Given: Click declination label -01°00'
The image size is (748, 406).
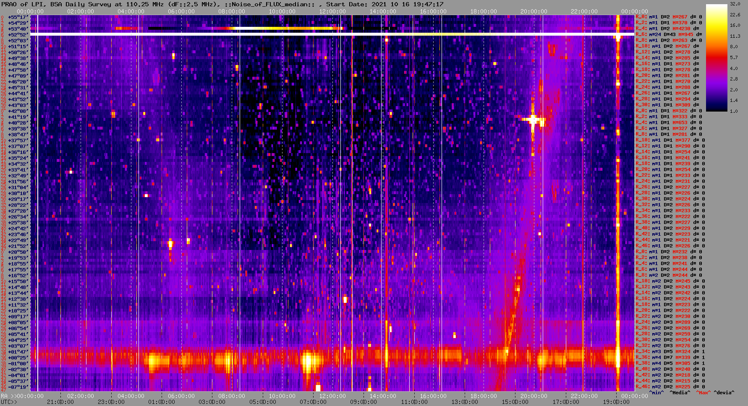Looking at the screenshot, I should (18, 364).
